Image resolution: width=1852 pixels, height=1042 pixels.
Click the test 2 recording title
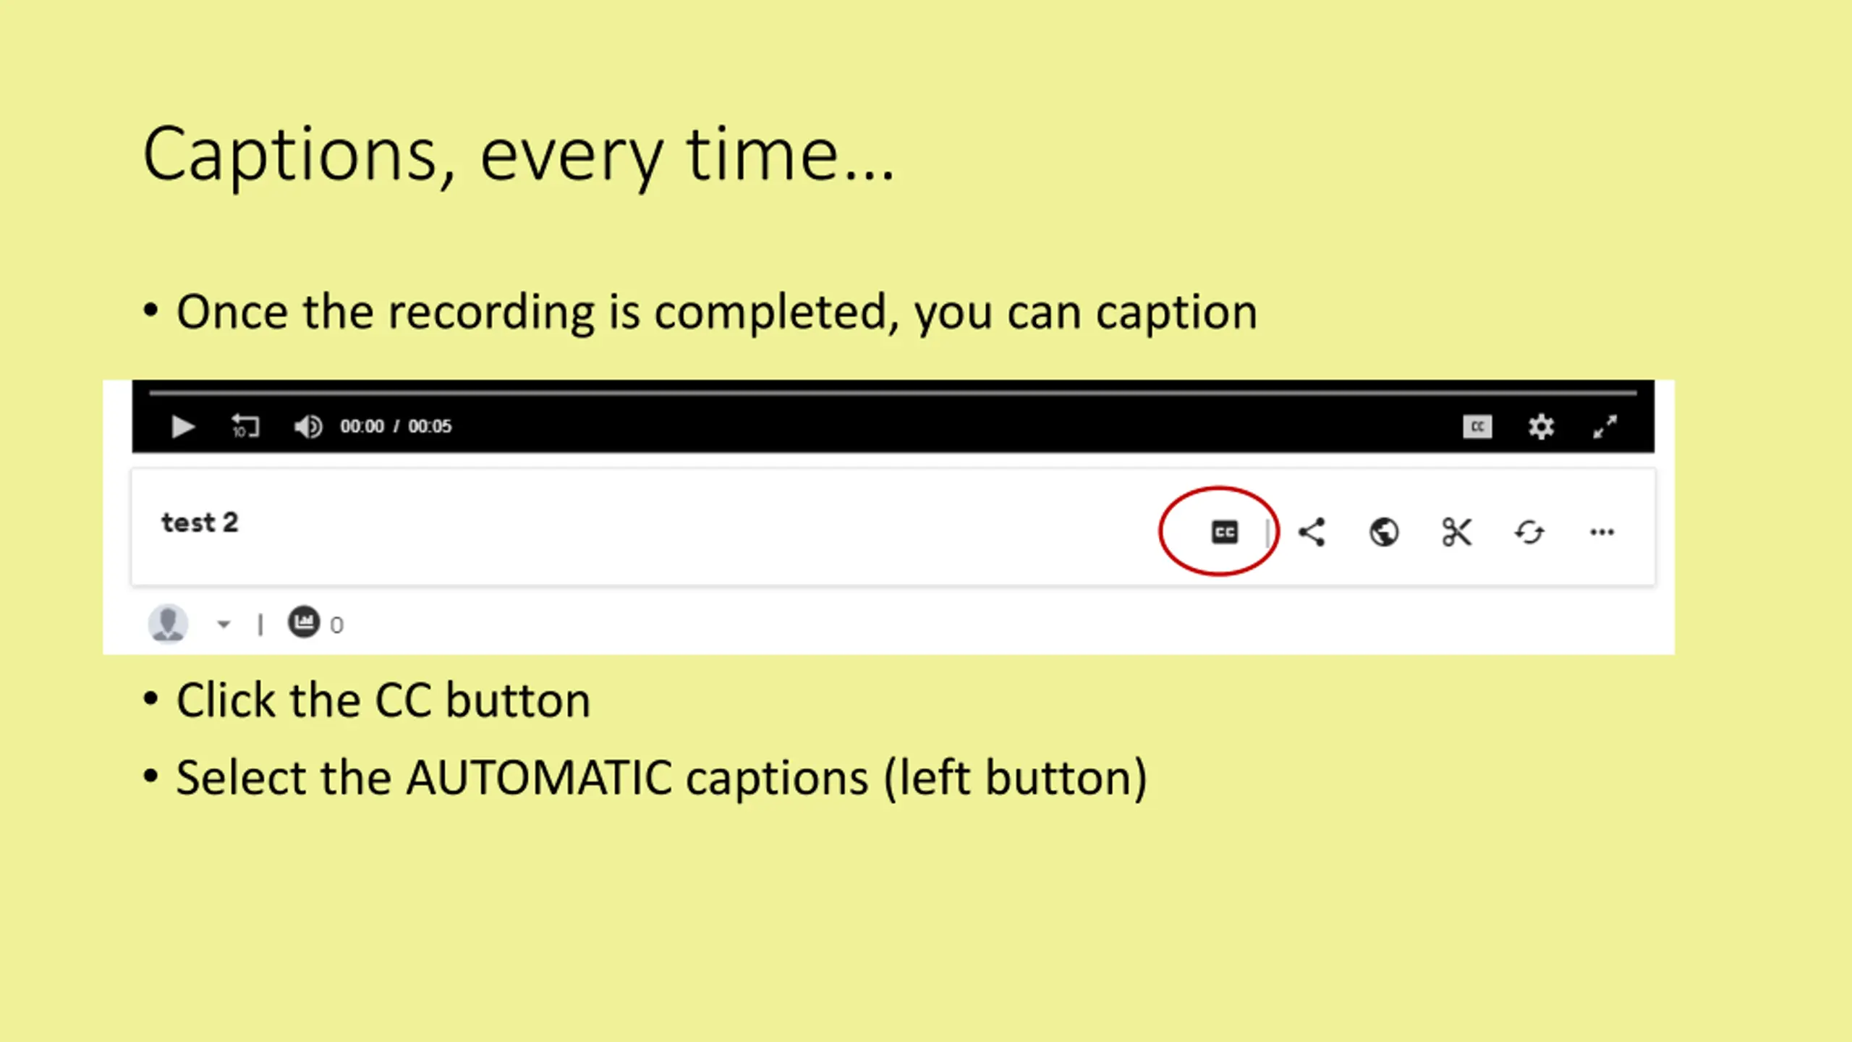click(x=200, y=522)
